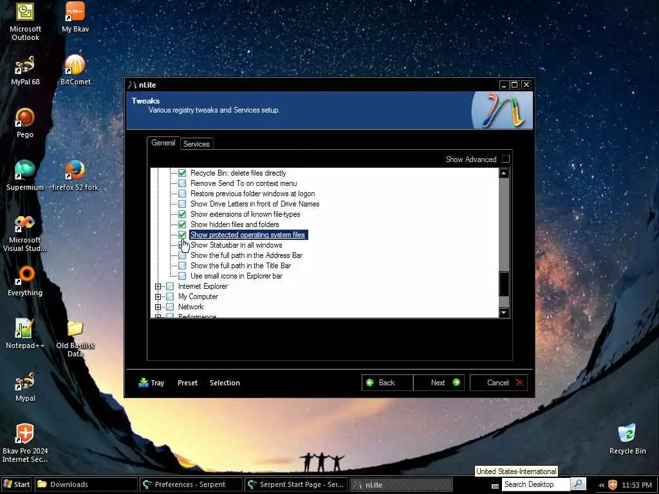Open Bkav Pro 2024 Internet Security
This screenshot has width=659, height=494.
[x=25, y=443]
